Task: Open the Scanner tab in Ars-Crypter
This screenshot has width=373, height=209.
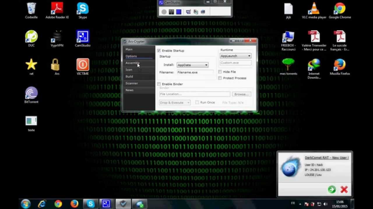Action: click(x=139, y=83)
